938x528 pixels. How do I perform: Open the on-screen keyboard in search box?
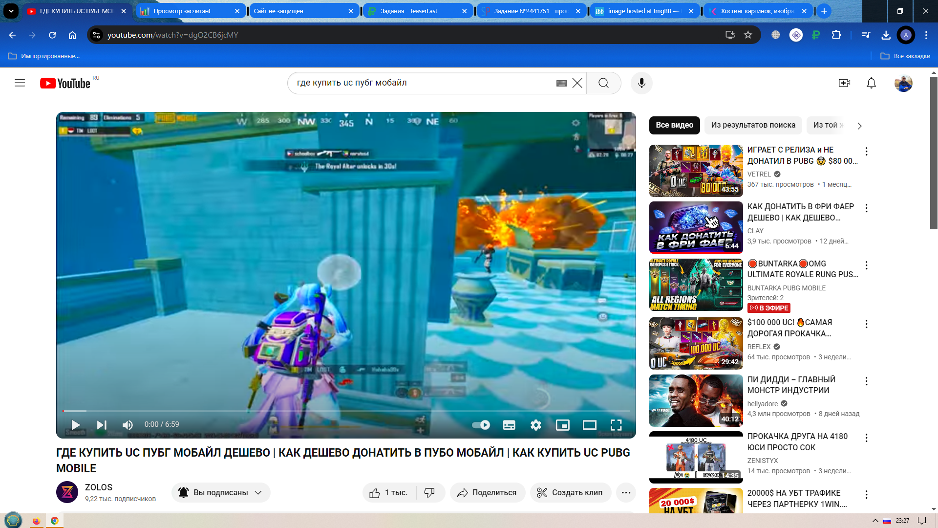(562, 83)
